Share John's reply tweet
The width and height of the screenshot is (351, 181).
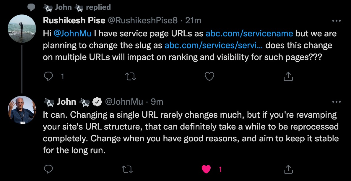pos(288,169)
